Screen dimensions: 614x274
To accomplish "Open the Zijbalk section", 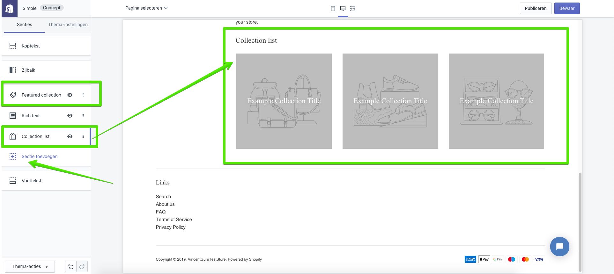I will (46, 70).
